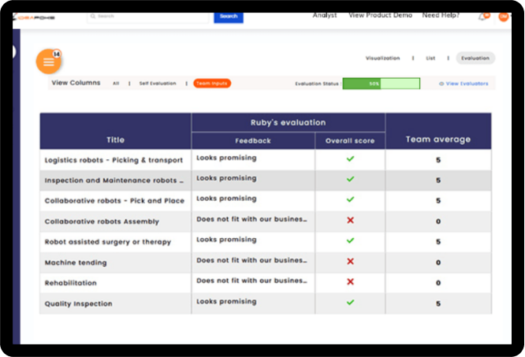The height and width of the screenshot is (357, 525).
Task: Switch to the Visualization view tab
Action: pos(383,58)
